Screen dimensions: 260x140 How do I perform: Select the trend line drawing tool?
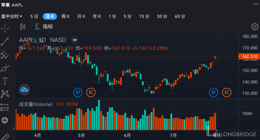[x=5, y=42]
